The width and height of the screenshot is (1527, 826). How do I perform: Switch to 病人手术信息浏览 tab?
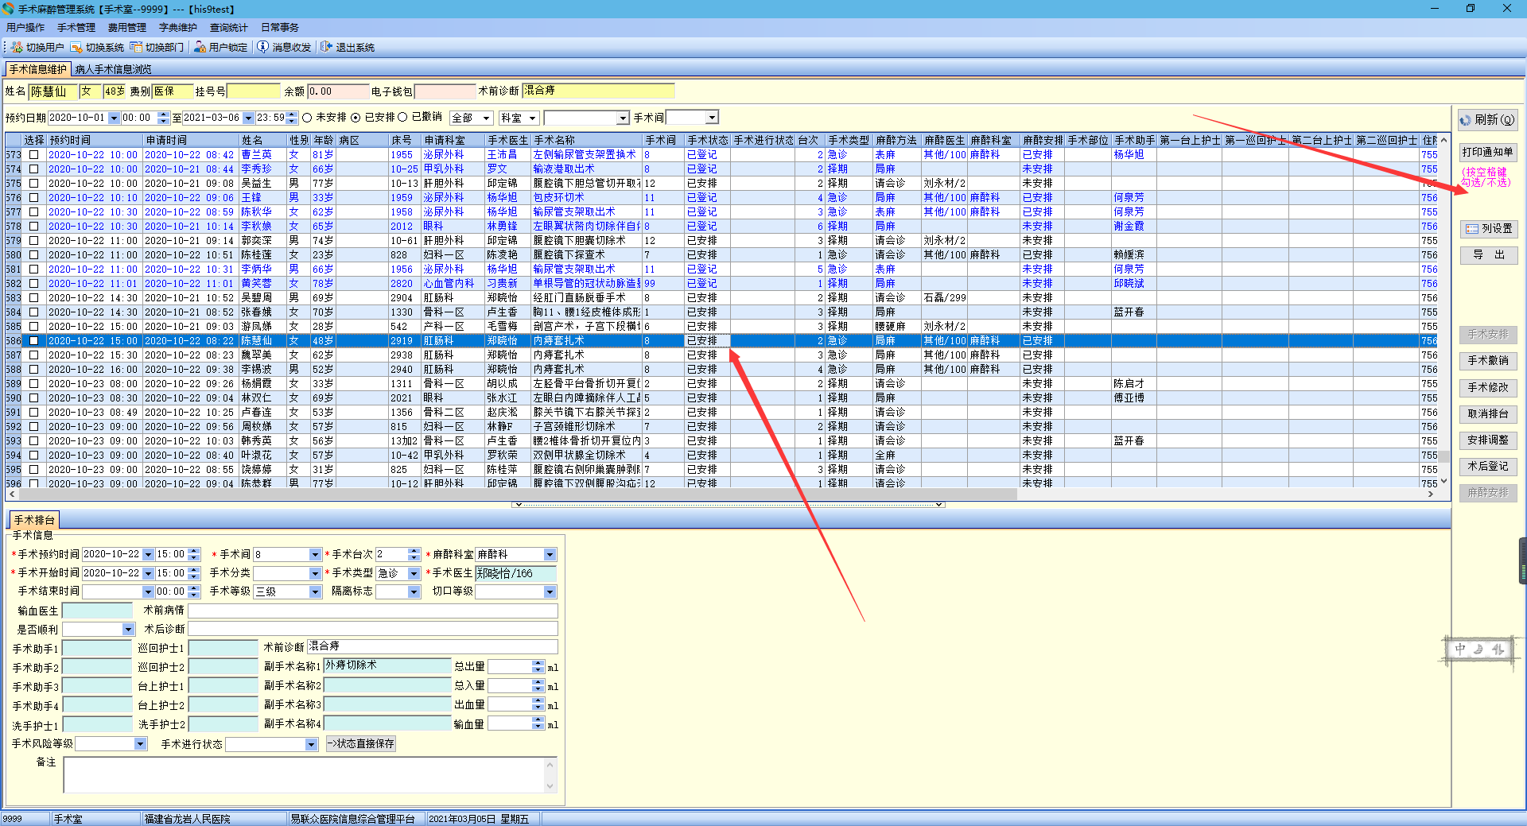click(113, 70)
